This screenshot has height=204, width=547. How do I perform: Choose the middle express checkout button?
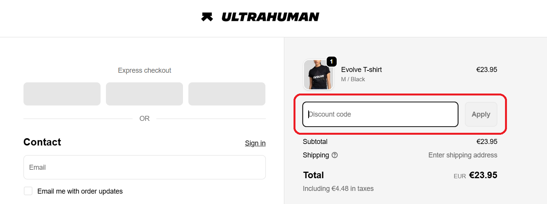[x=144, y=94]
